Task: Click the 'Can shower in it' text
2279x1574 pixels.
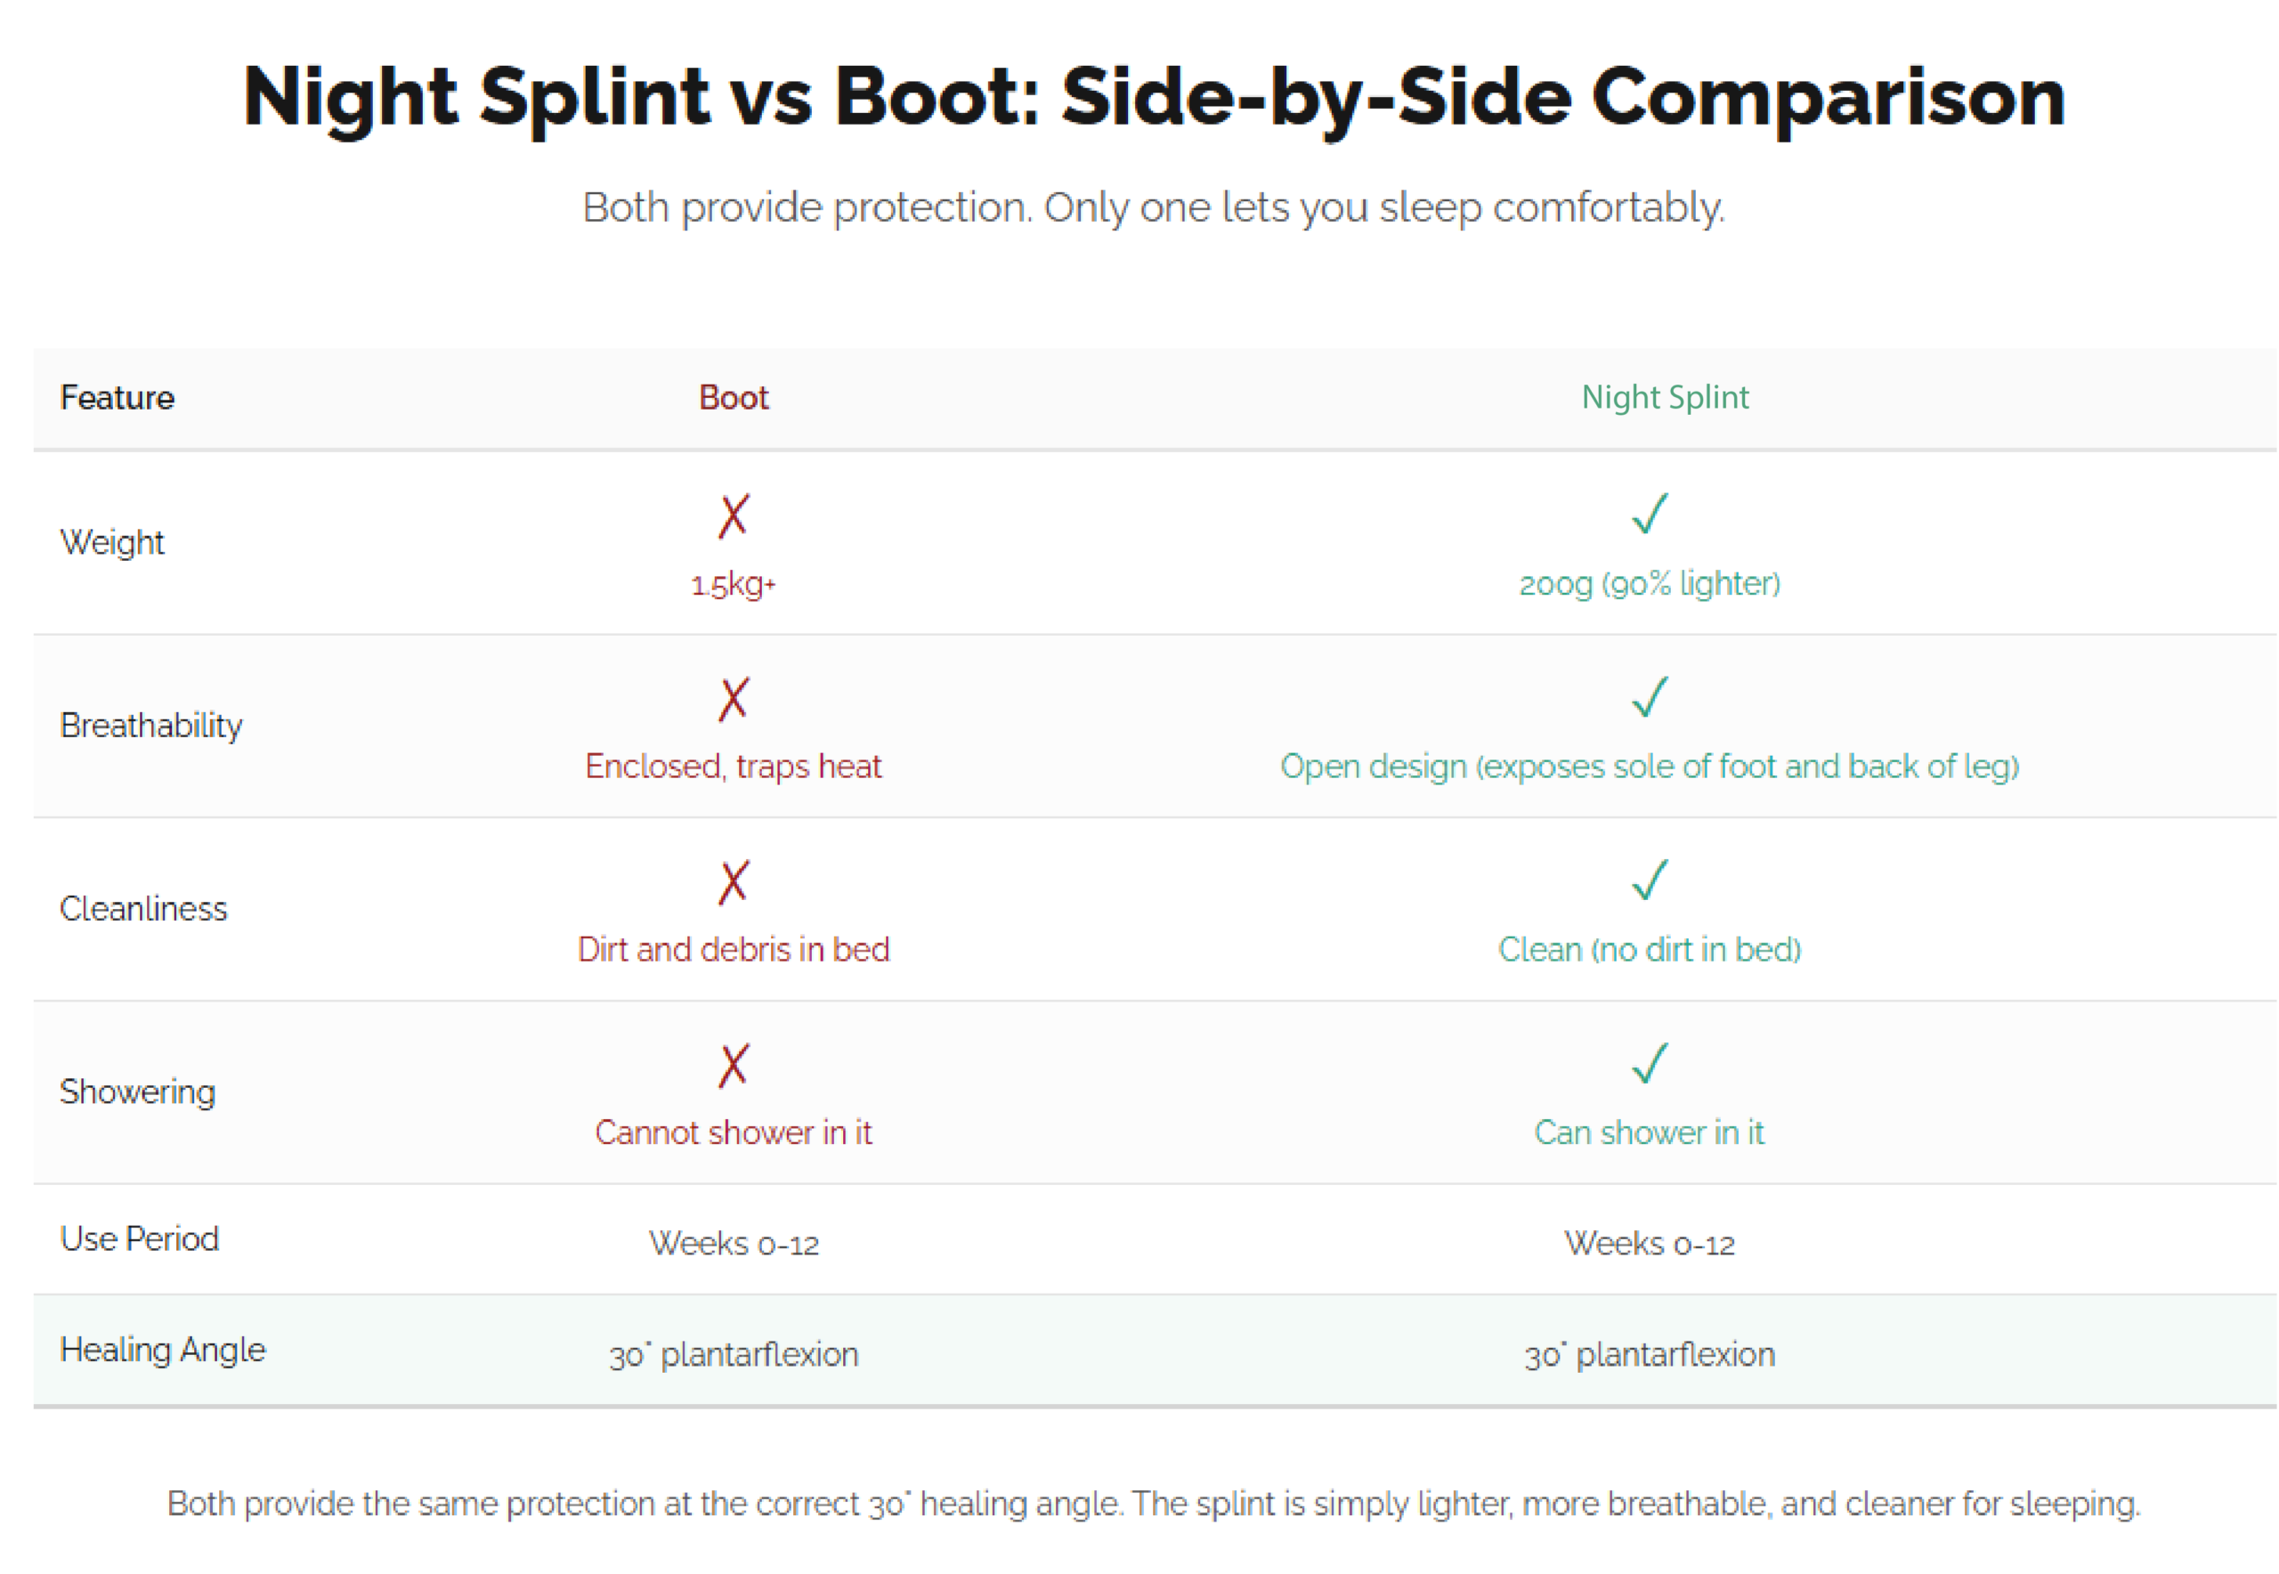Action: point(1649,1132)
